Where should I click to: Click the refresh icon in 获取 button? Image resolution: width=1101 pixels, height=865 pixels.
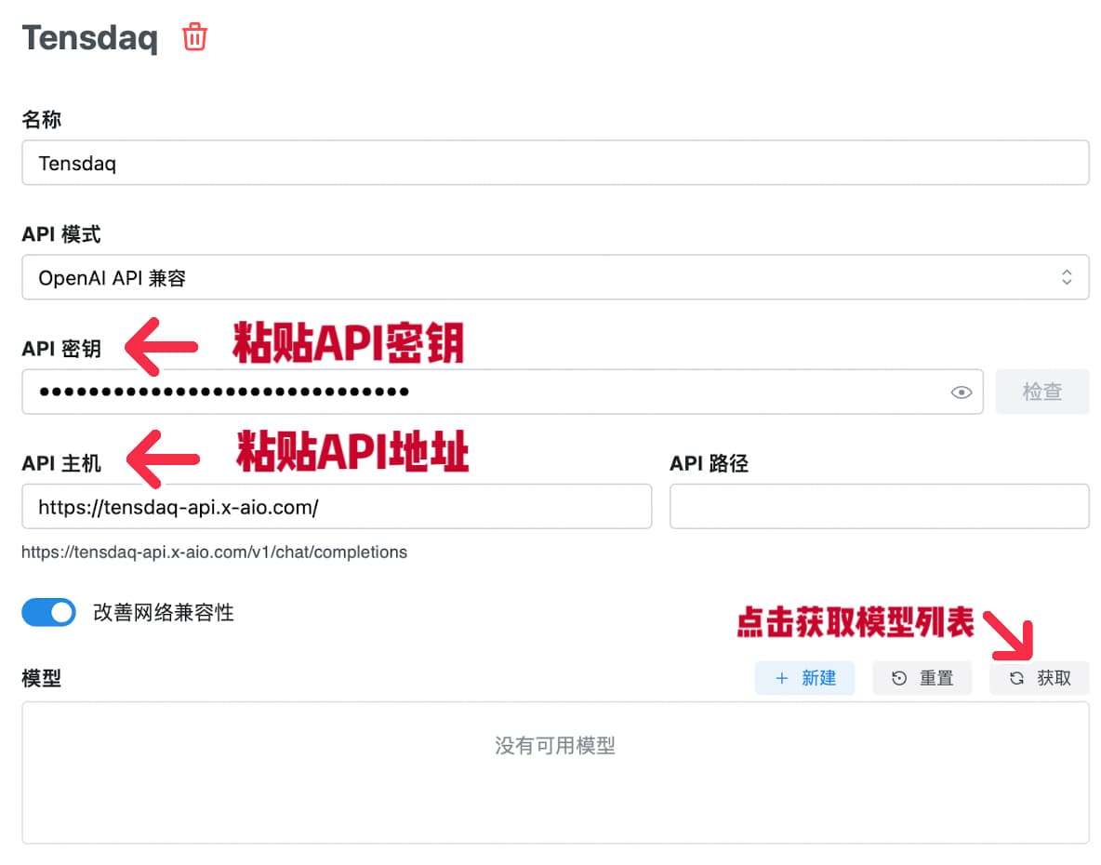click(x=1016, y=678)
